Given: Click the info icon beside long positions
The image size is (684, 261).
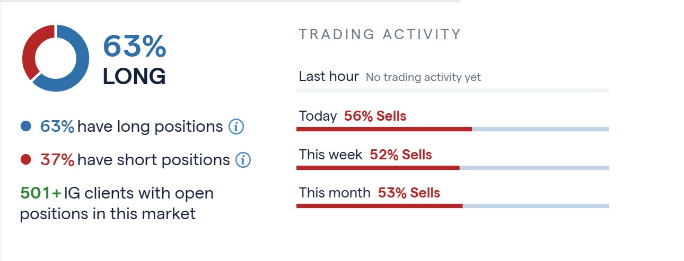Looking at the screenshot, I should 236,127.
